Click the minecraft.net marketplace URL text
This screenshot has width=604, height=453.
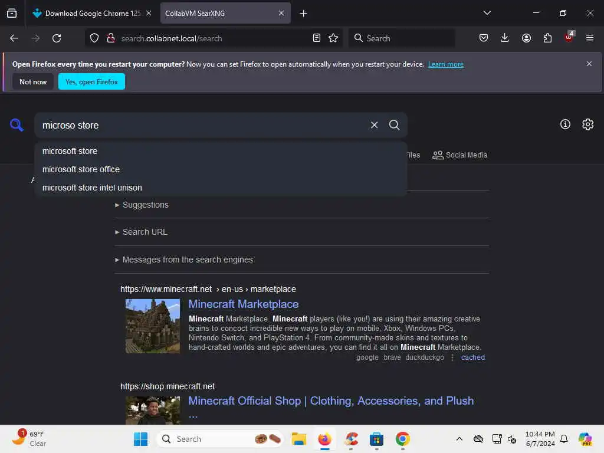point(208,289)
